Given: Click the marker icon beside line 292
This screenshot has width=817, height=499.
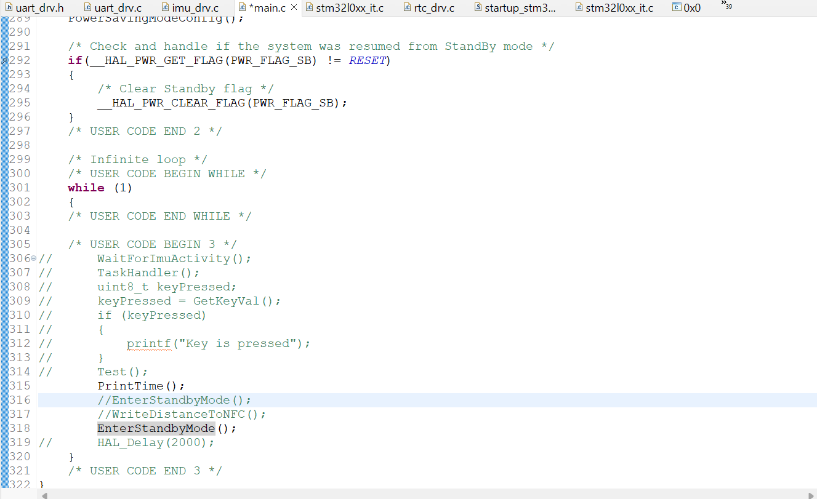Looking at the screenshot, I should pyautogui.click(x=4, y=60).
